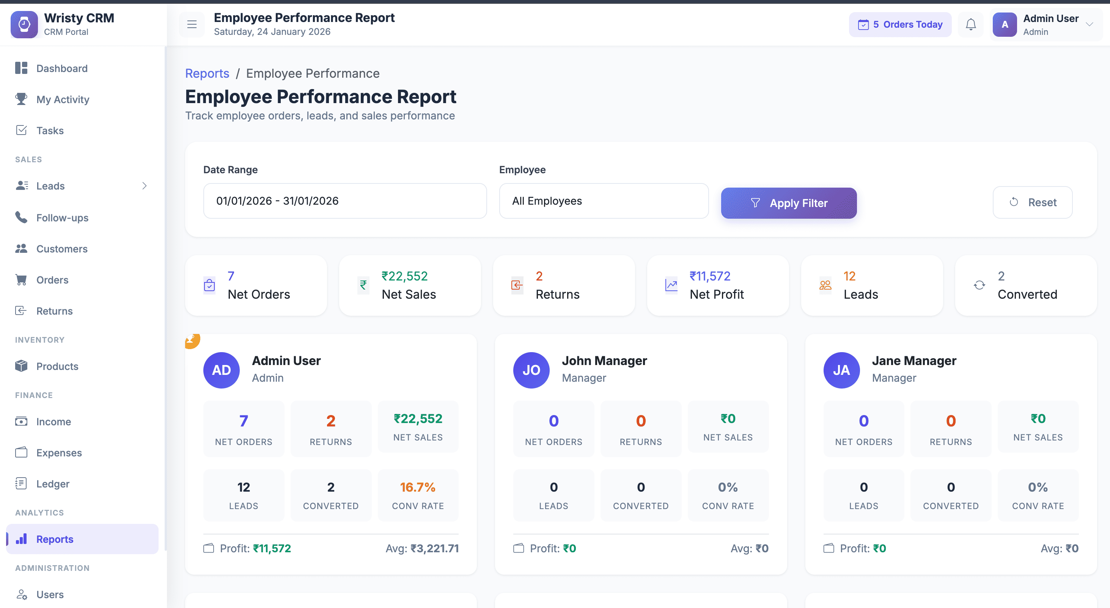Toggle the hamburger sidebar menu icon
1110x608 pixels.
(x=192, y=25)
